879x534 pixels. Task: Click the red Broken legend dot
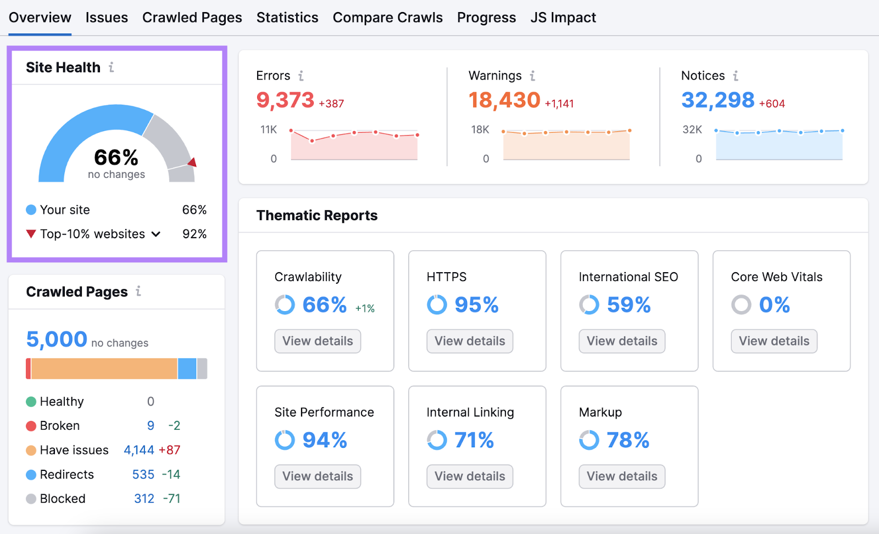(x=31, y=426)
